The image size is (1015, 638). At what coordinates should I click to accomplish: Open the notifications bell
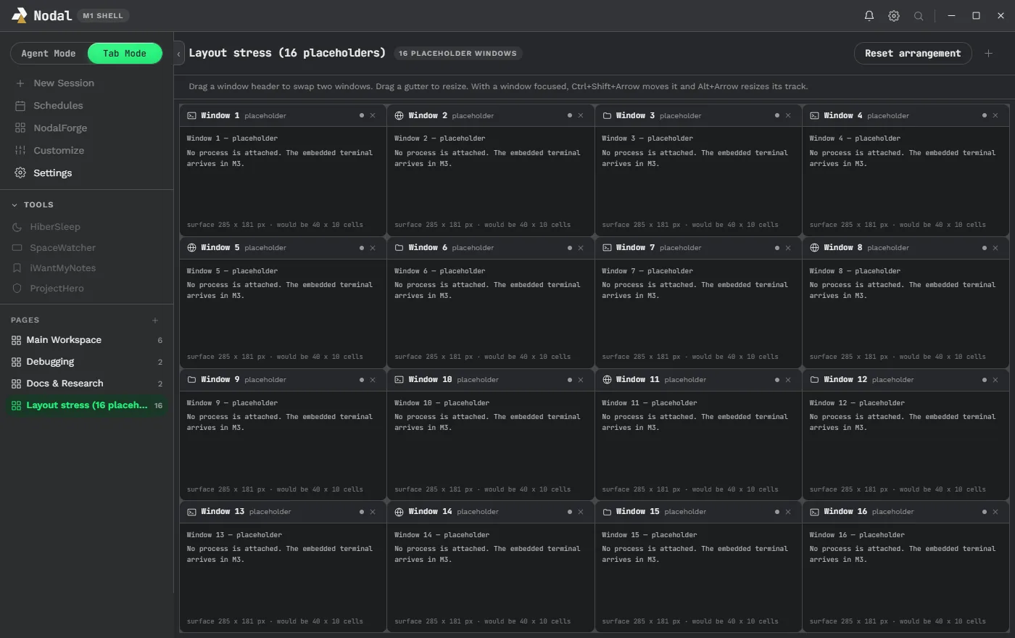pyautogui.click(x=869, y=15)
